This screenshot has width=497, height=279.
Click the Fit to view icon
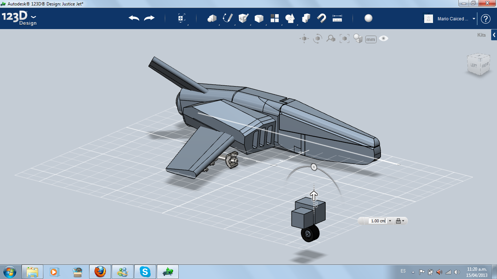(345, 39)
